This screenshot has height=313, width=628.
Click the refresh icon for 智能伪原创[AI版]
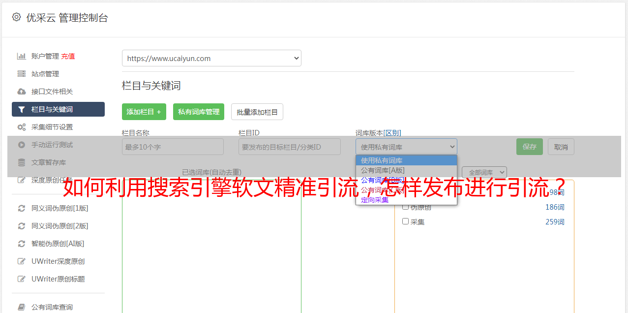click(x=22, y=244)
